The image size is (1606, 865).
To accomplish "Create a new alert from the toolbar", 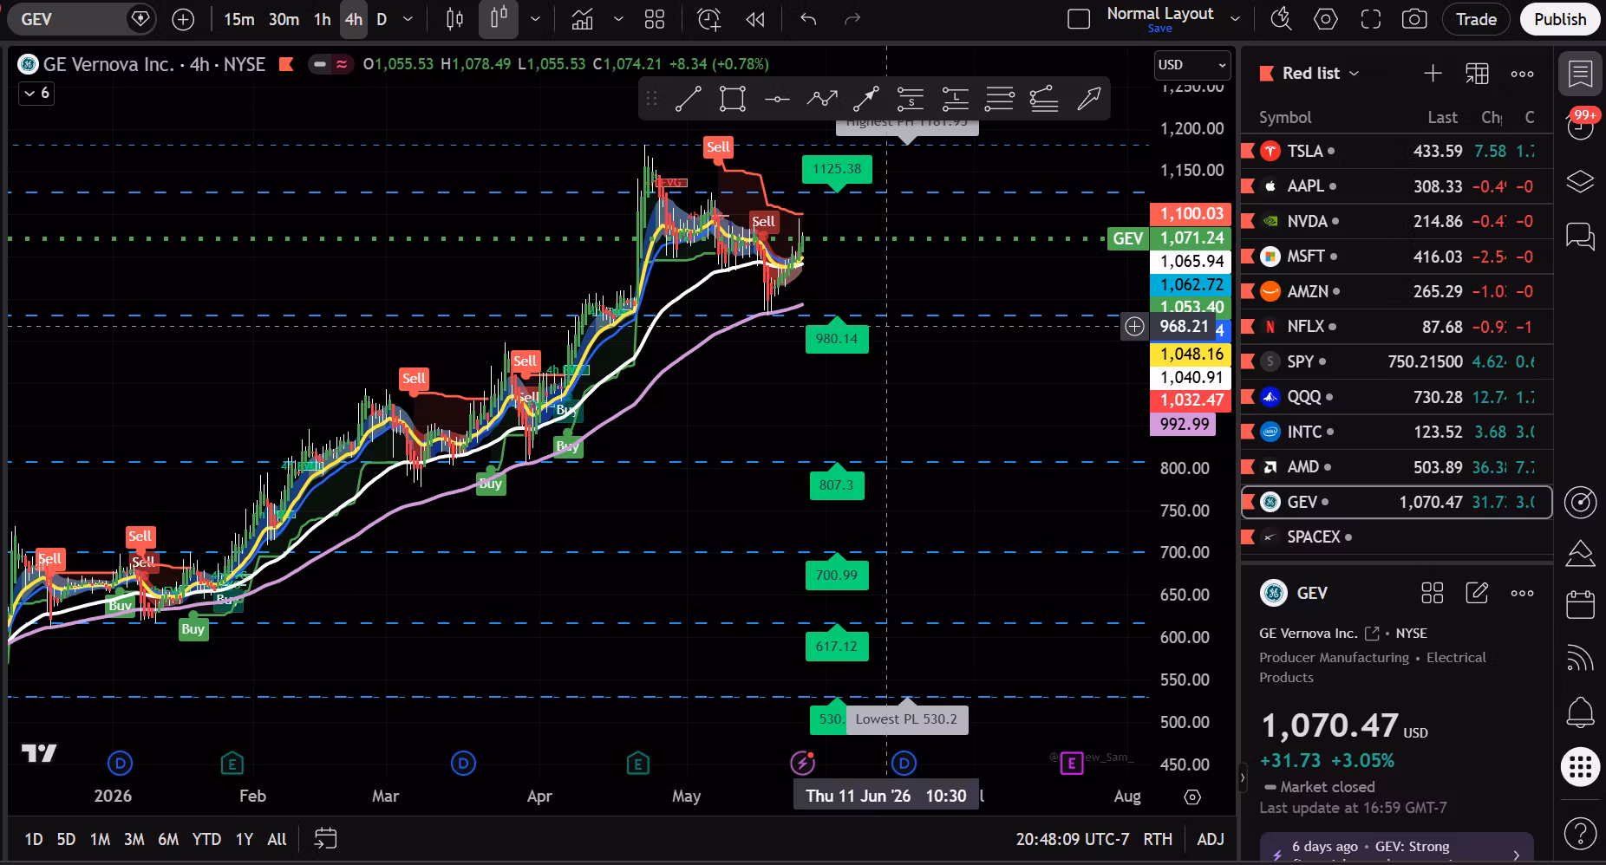I will (709, 19).
